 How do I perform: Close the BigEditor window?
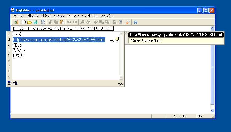click(x=212, y=10)
